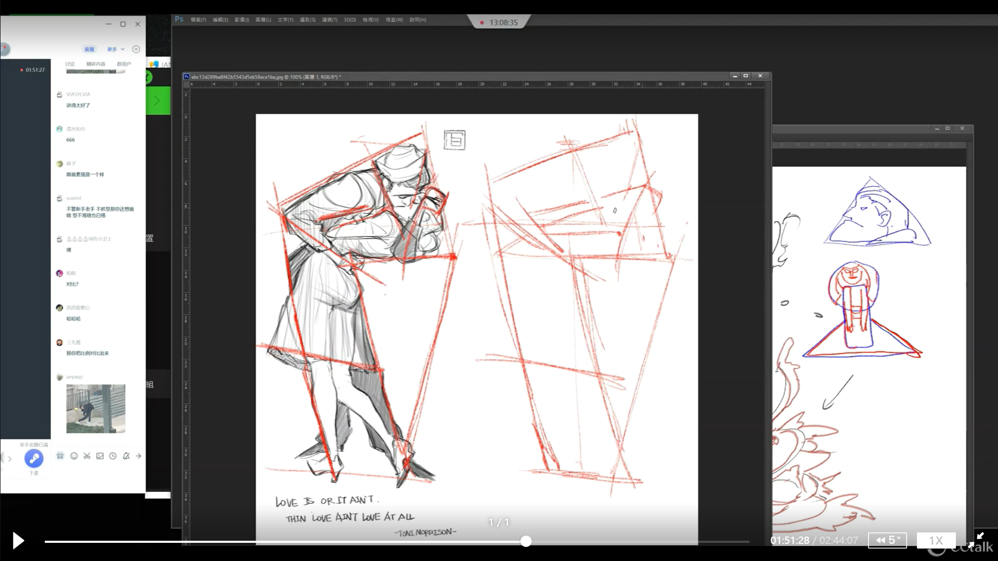The width and height of the screenshot is (998, 561).
Task: Click the page indicator 1 / 1
Action: coord(499,522)
